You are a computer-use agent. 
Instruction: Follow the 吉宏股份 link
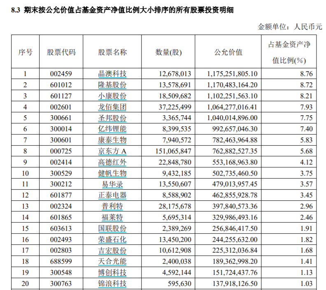(x=112, y=251)
